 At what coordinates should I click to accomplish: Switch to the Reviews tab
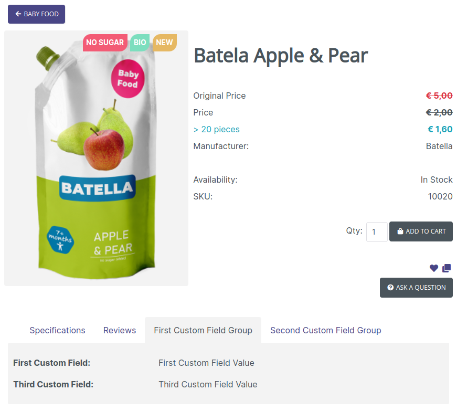pyautogui.click(x=120, y=330)
